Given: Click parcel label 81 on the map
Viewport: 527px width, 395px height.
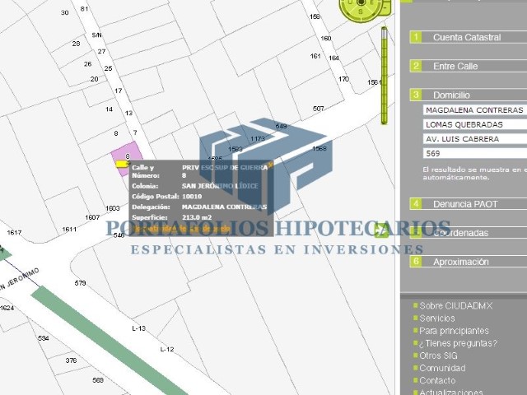Looking at the screenshot, I should (x=84, y=9).
